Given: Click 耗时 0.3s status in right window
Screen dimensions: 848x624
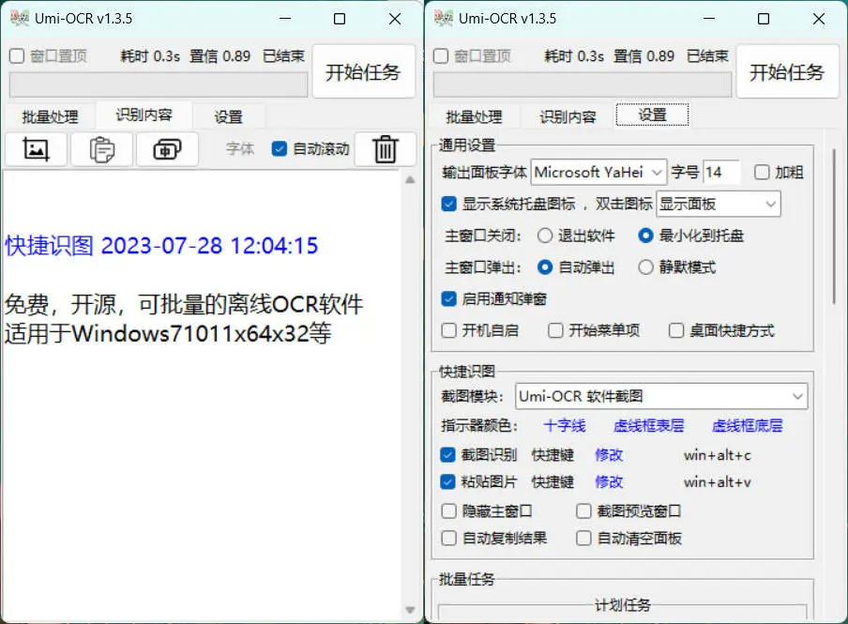Looking at the screenshot, I should 574,56.
